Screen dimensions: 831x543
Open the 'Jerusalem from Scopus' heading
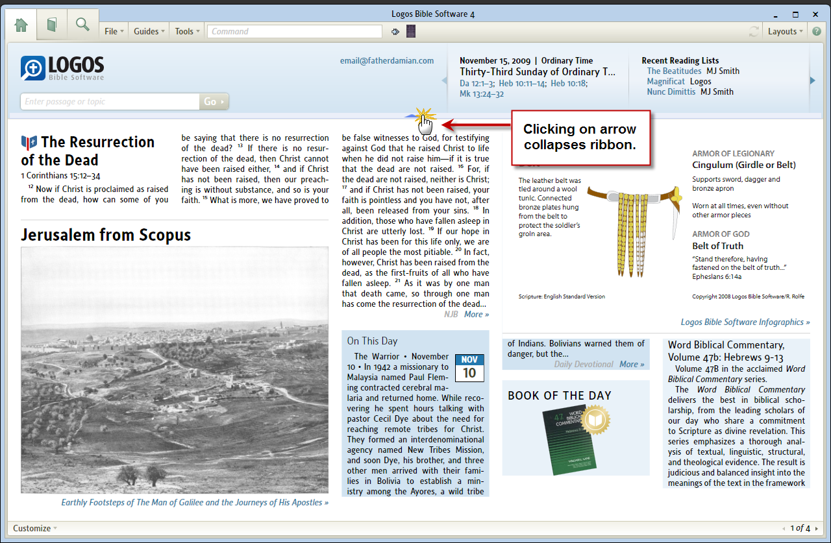click(x=106, y=234)
